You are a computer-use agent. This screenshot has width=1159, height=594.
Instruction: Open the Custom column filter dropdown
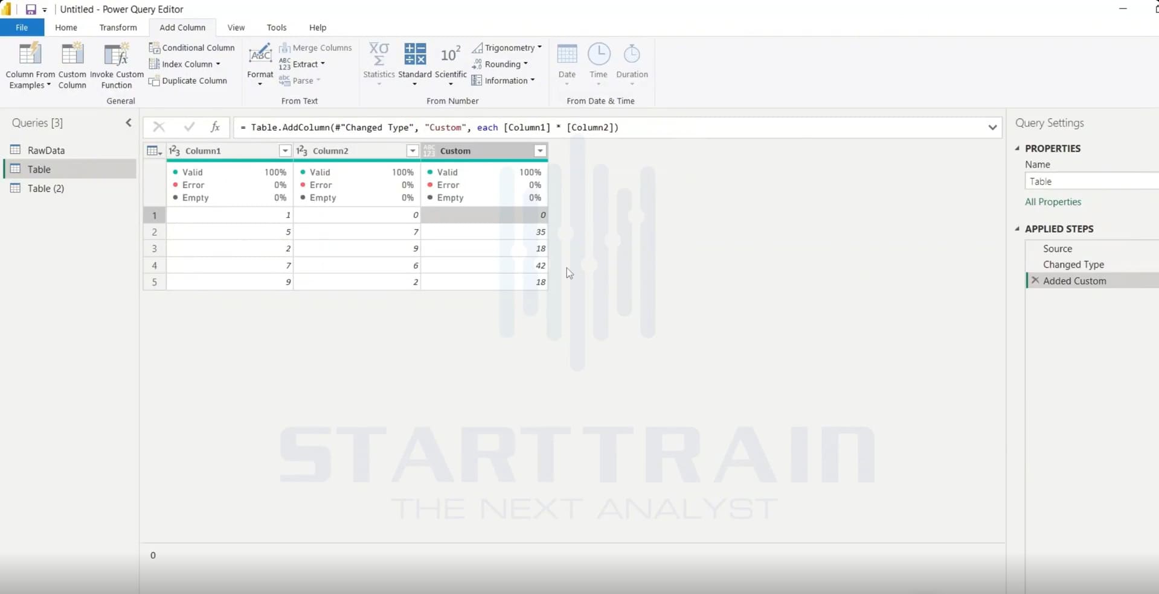pos(540,151)
